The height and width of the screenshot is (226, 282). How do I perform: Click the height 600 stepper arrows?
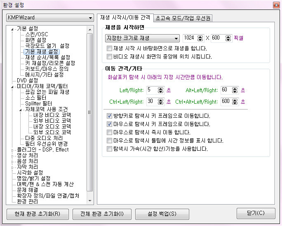click(x=228, y=38)
